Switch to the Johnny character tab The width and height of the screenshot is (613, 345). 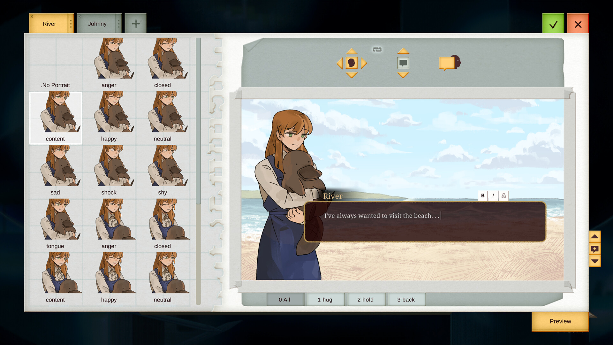click(x=97, y=24)
